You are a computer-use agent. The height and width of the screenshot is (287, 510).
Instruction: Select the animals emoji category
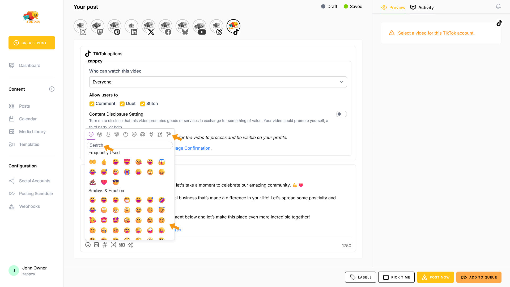pos(117,134)
